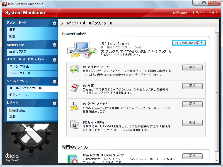Open the IntelliStatus report

pos(32,110)
